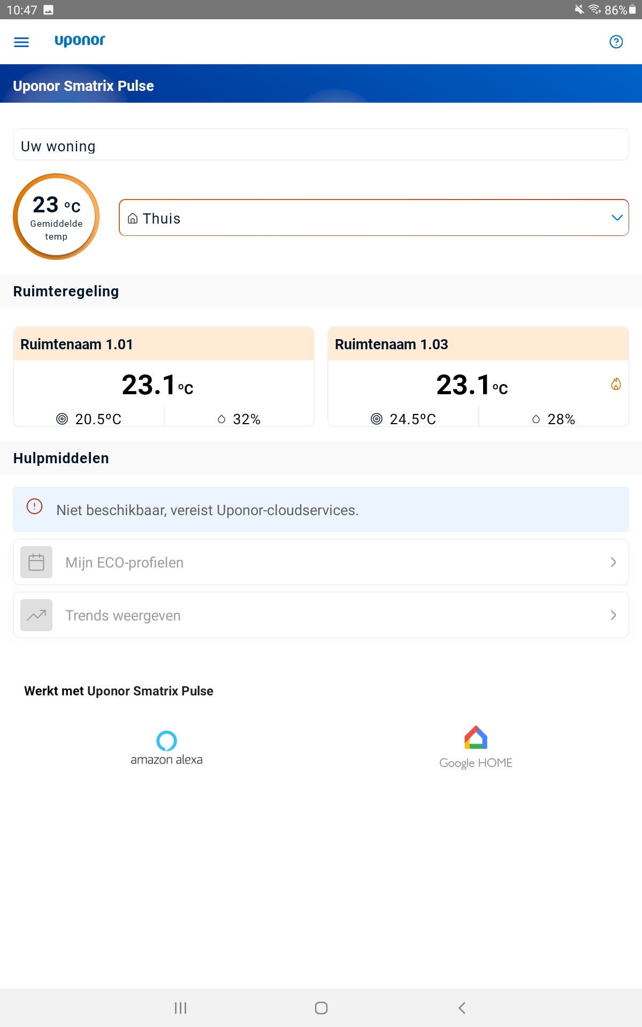This screenshot has width=642, height=1027.
Task: Open the Ruimtenaam 1.03 room card
Action: [x=478, y=377]
